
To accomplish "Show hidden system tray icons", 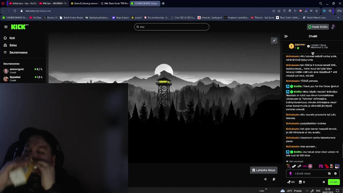I will pos(307,191).
